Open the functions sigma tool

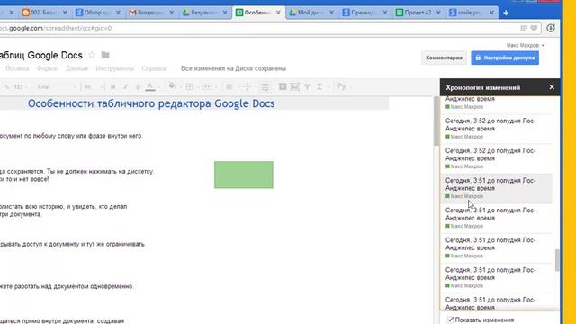coord(319,86)
